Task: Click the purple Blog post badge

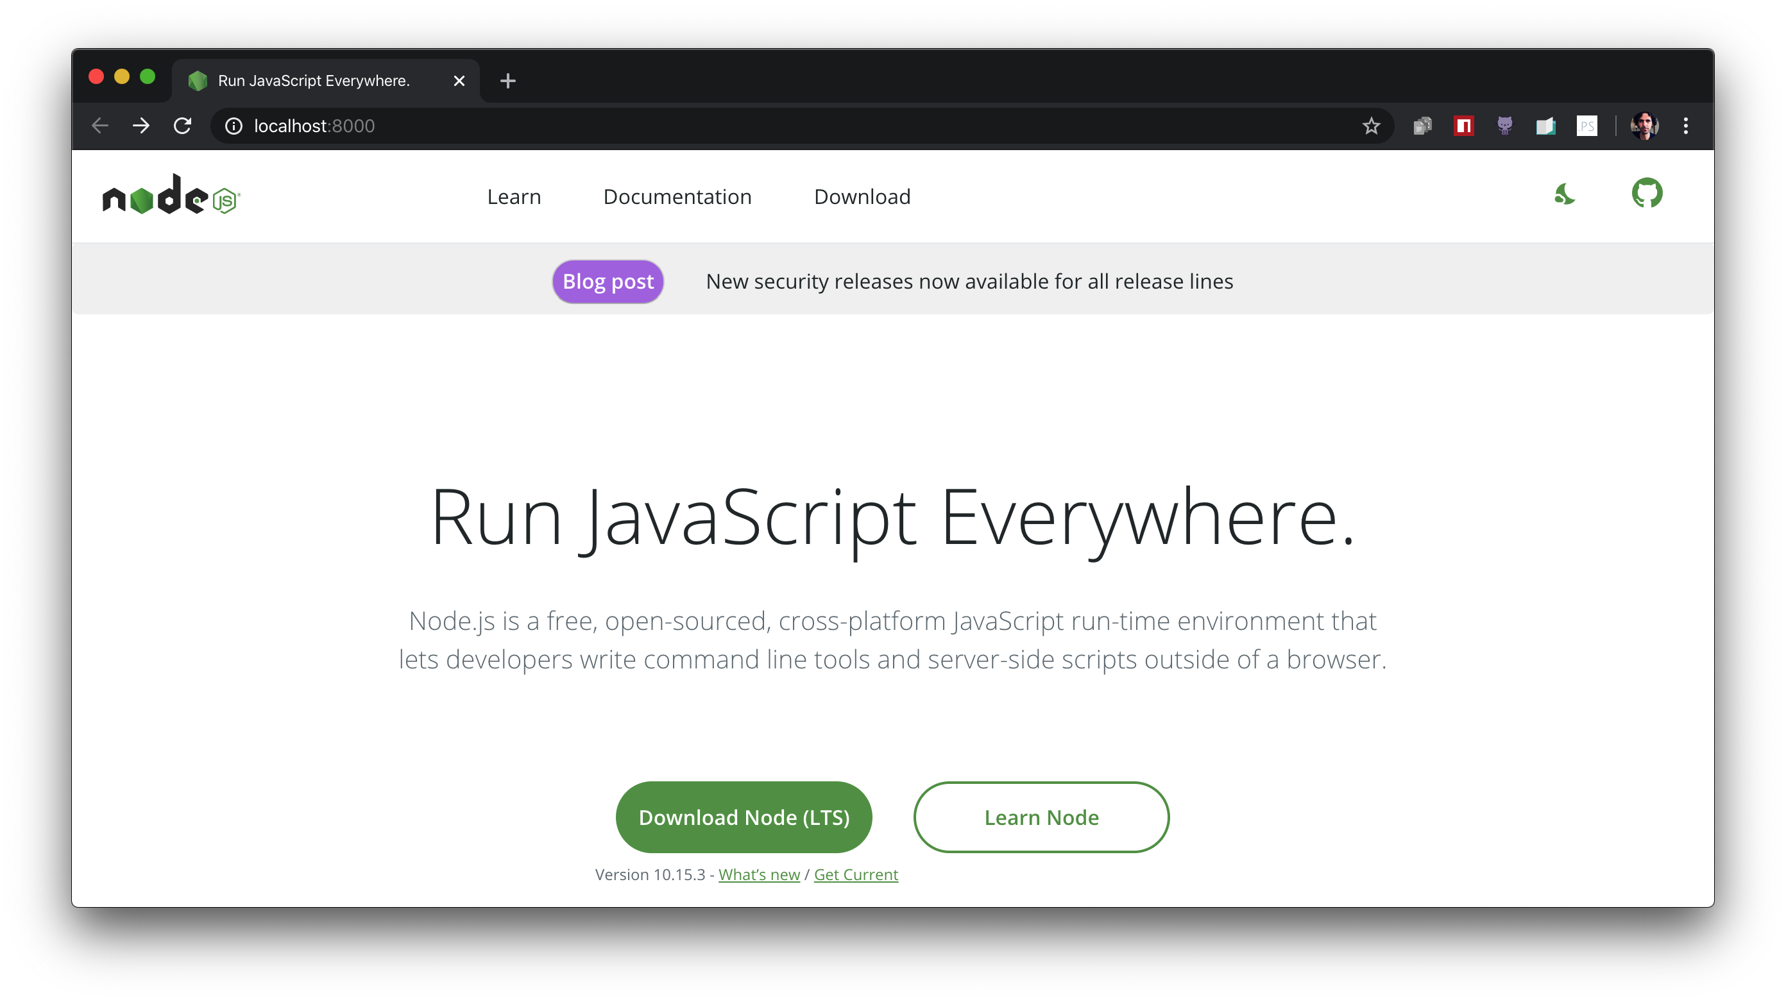Action: 608,281
